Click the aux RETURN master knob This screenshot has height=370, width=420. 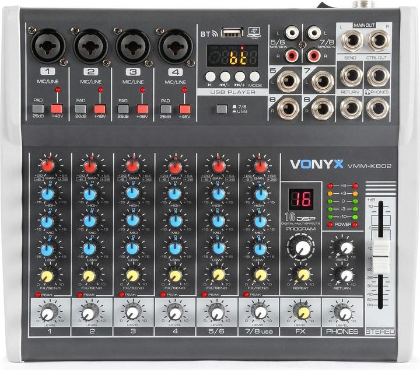point(345,275)
